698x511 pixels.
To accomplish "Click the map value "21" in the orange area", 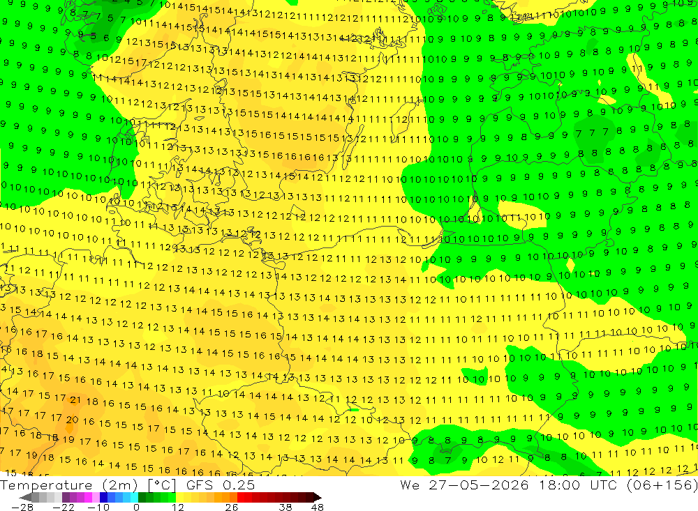I will click(x=75, y=400).
